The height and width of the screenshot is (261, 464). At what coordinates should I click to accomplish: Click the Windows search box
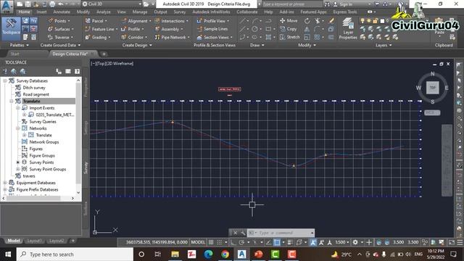coord(75,254)
